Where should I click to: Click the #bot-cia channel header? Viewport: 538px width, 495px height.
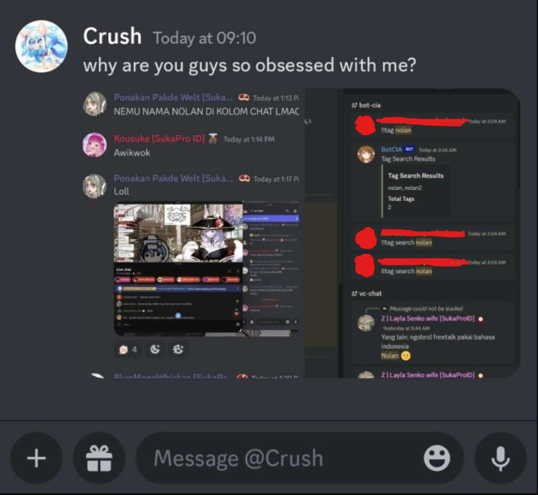[366, 105]
